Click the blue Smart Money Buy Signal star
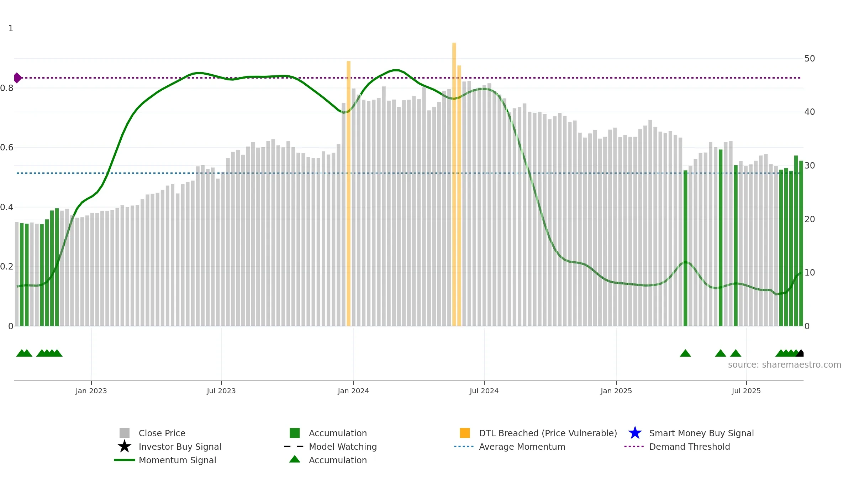The width and height of the screenshot is (854, 480). [x=635, y=433]
